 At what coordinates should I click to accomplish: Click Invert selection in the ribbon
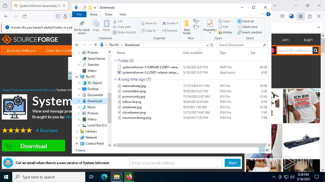[250, 32]
